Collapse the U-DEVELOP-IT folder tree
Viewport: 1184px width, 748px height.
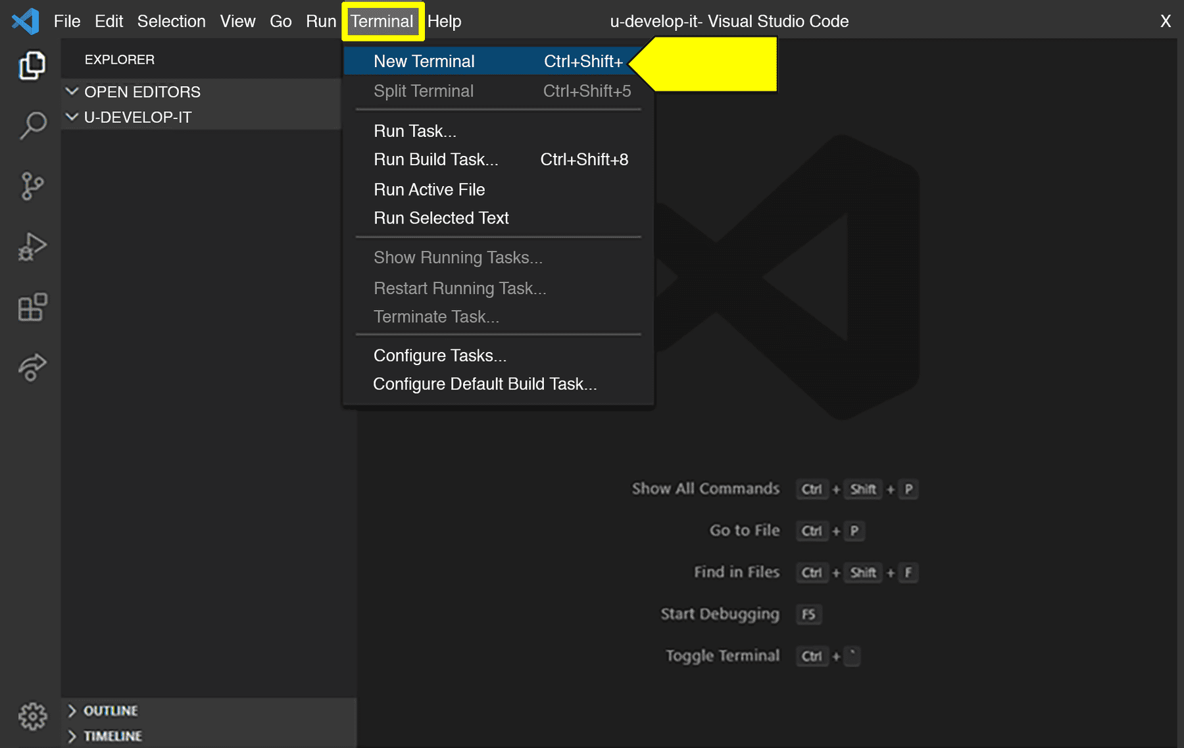(138, 117)
